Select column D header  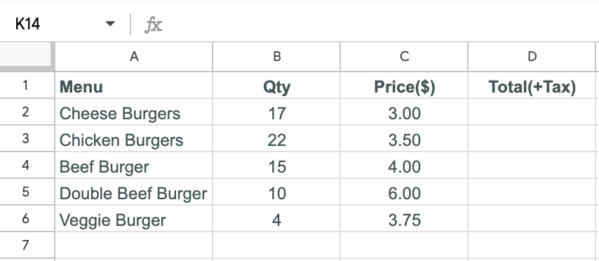532,57
